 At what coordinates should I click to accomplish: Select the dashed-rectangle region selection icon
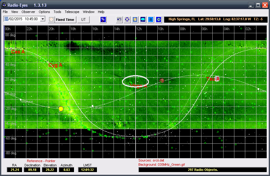(135, 19)
